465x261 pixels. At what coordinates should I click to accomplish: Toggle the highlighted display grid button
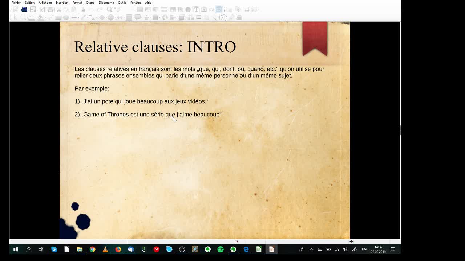[219, 9]
